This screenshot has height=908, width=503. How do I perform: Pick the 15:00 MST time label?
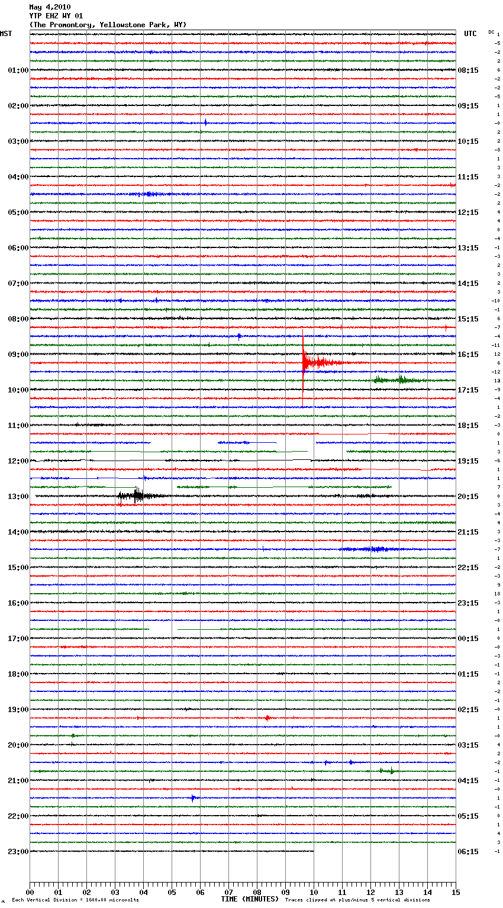tap(18, 568)
